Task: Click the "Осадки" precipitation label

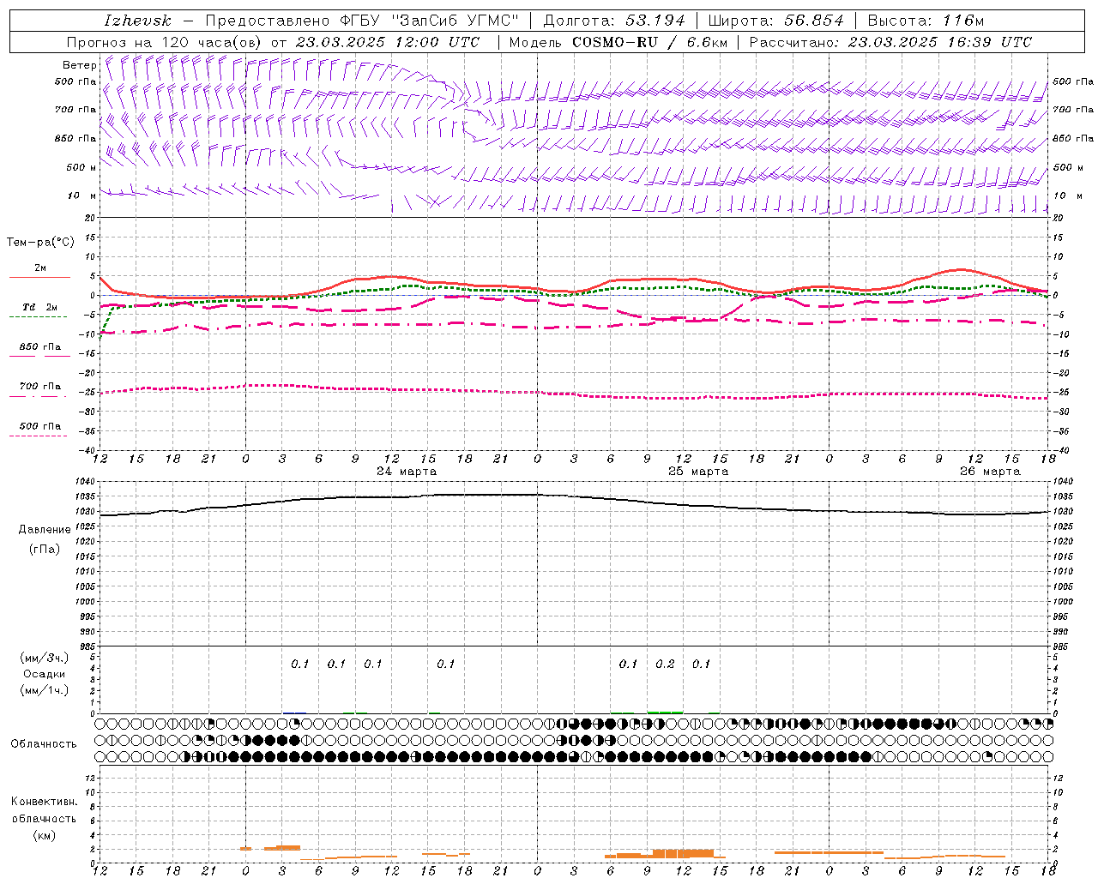Action: tap(45, 674)
